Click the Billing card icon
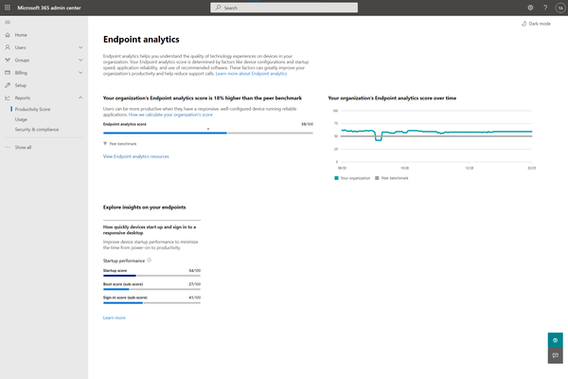The width and height of the screenshot is (568, 379). (8, 73)
